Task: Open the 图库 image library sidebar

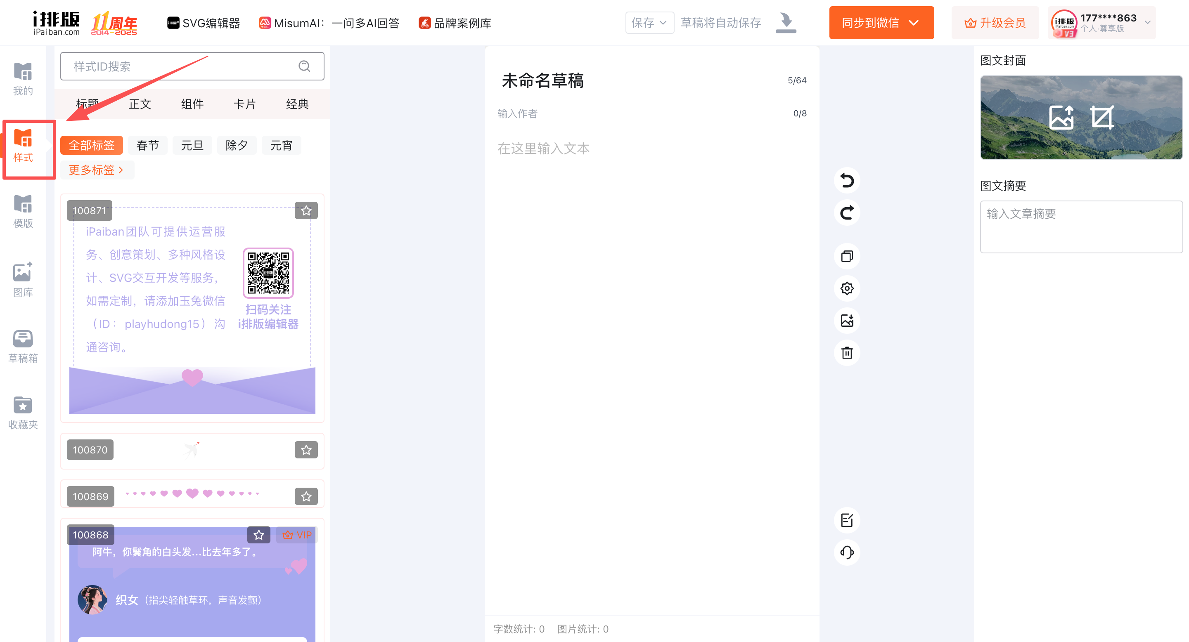Action: (x=23, y=279)
